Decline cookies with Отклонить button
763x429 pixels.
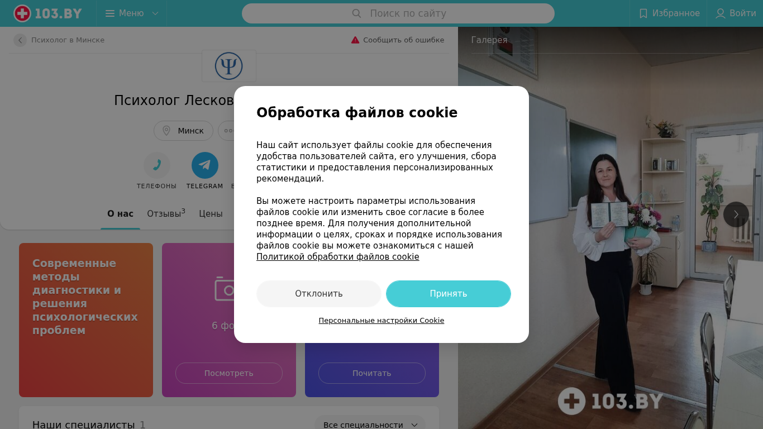[x=319, y=294]
